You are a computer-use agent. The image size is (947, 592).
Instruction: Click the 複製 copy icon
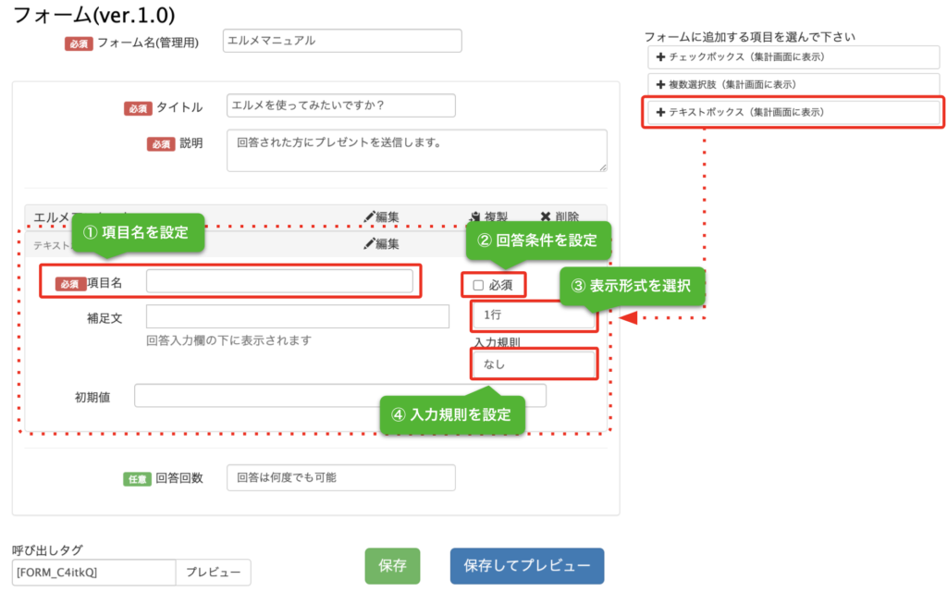pos(475,216)
